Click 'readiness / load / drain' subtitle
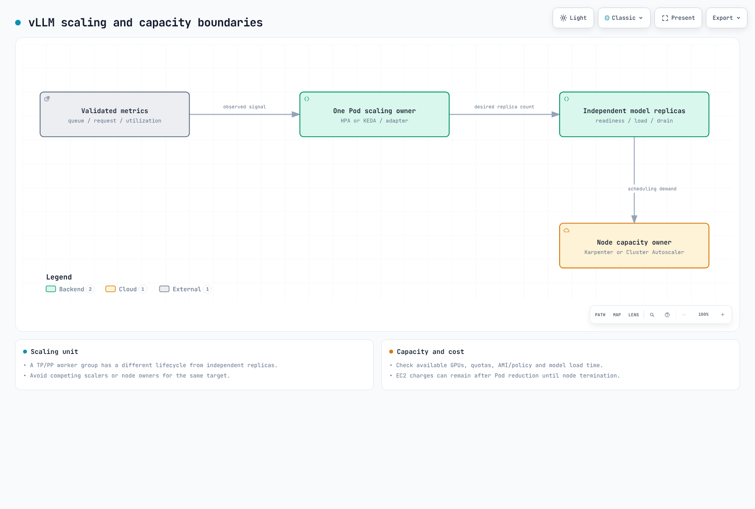 coord(634,121)
